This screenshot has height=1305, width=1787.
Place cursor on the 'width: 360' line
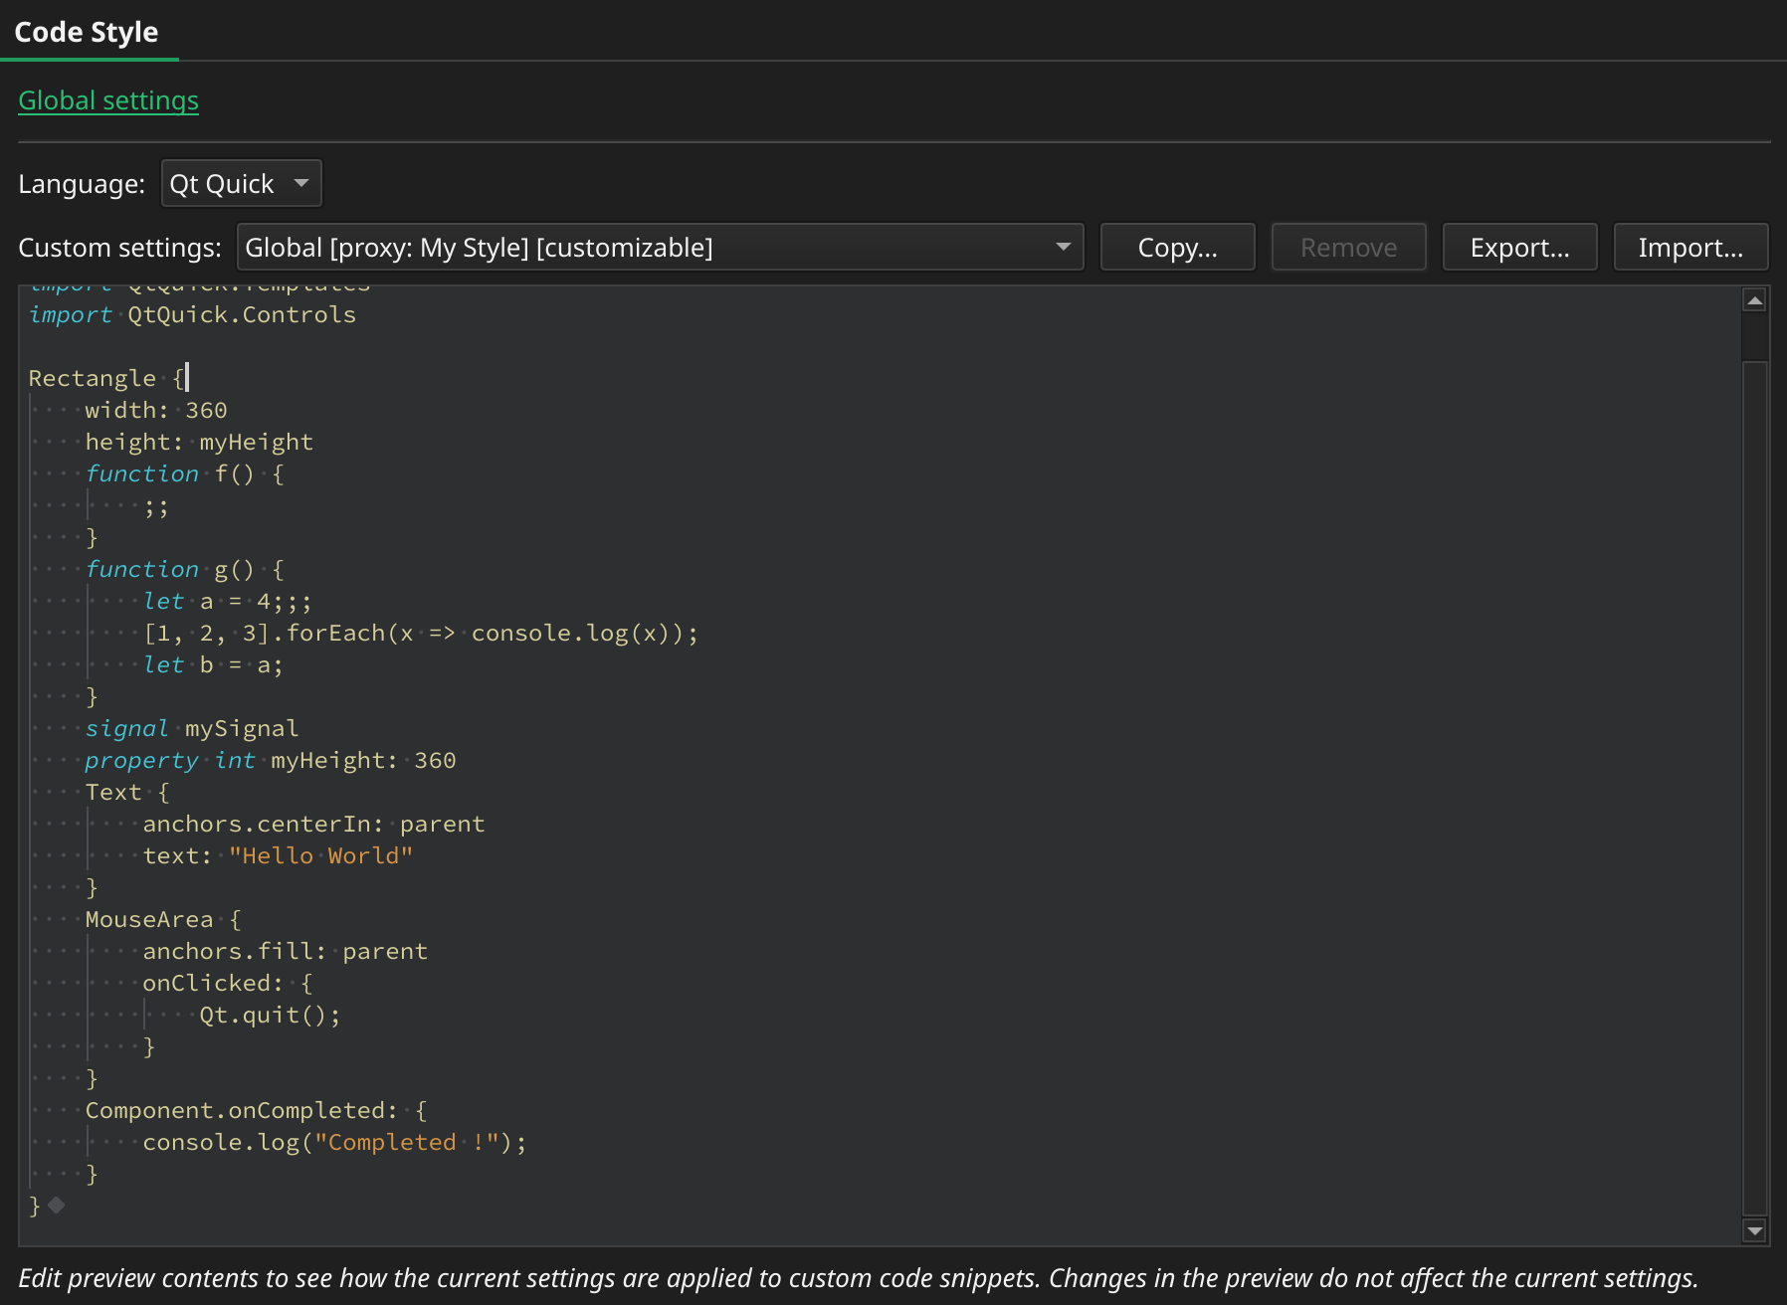154,410
